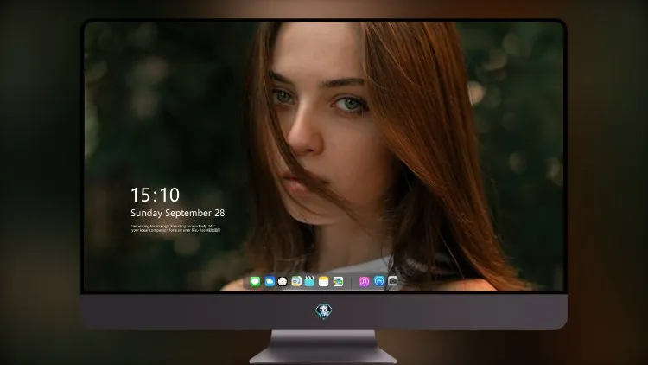Open the teal clapperboard video app
The image size is (648, 365).
click(x=309, y=281)
